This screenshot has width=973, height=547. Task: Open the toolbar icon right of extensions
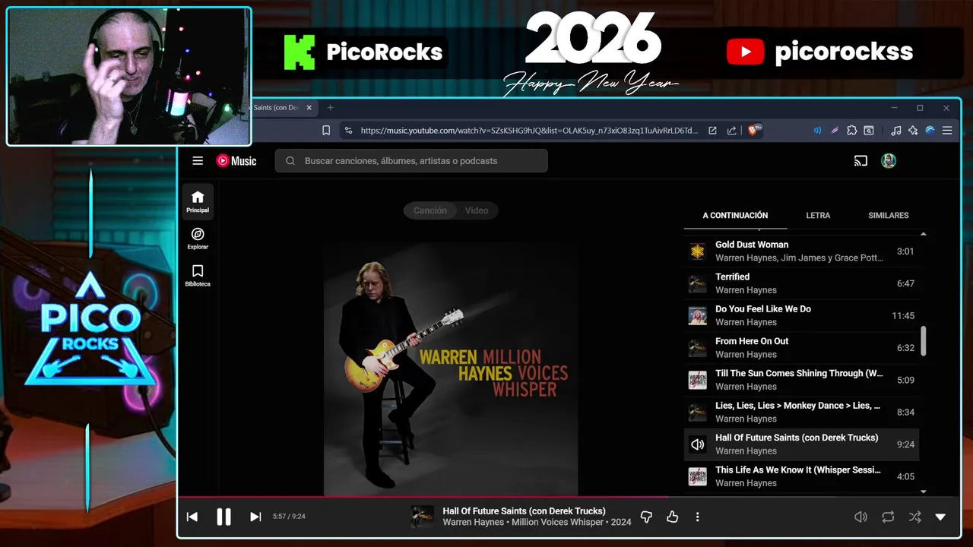(869, 131)
